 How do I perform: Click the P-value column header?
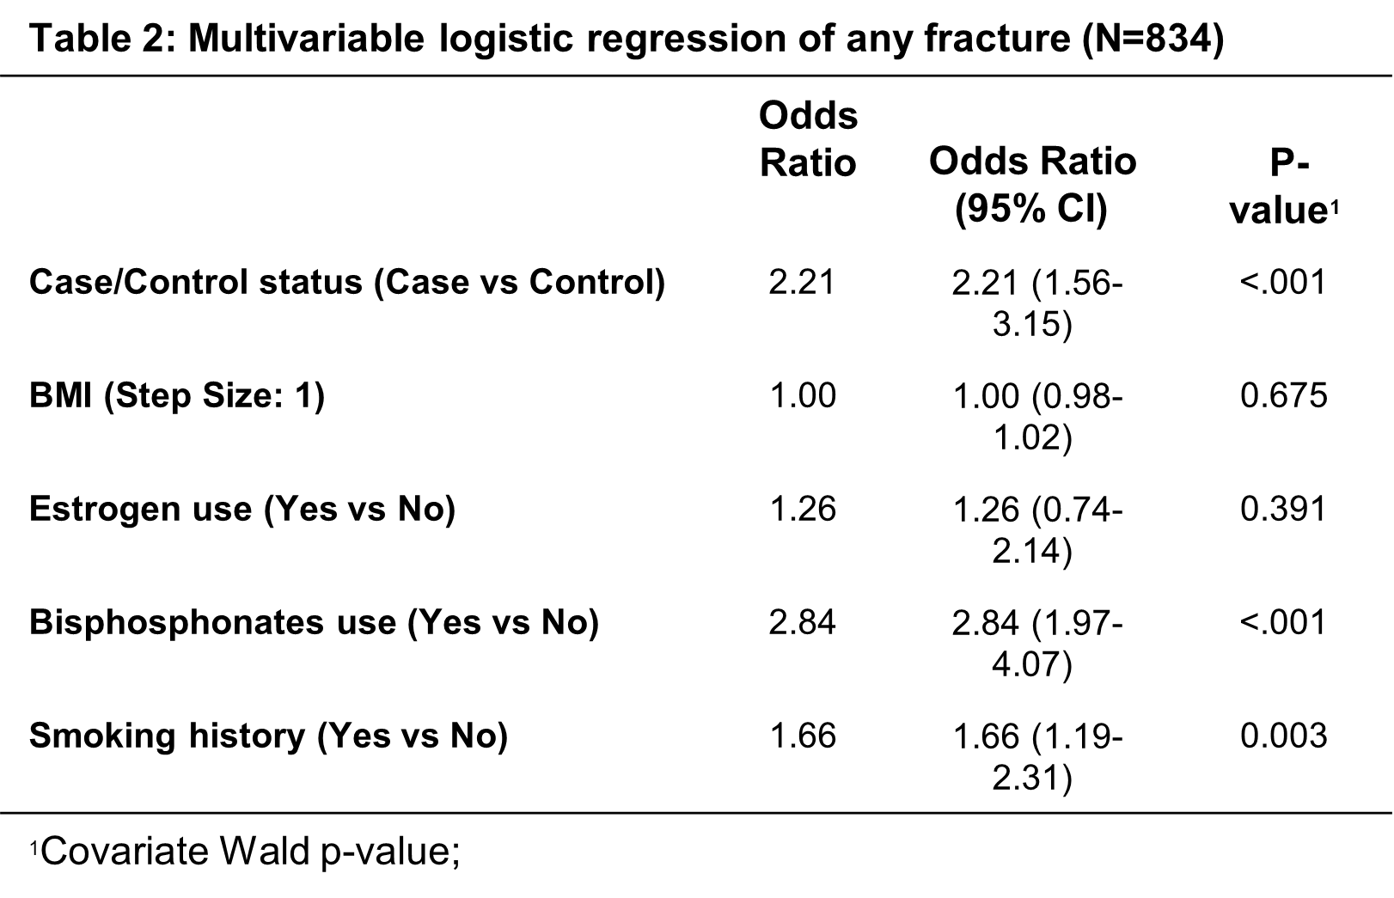(x=1285, y=186)
